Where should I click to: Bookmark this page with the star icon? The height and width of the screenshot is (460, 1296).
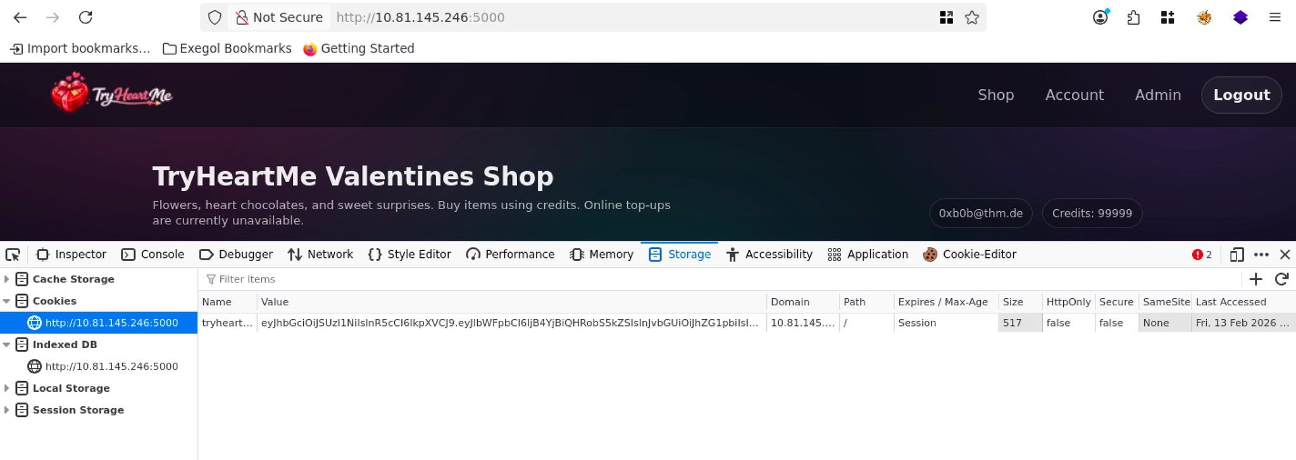[x=972, y=18]
